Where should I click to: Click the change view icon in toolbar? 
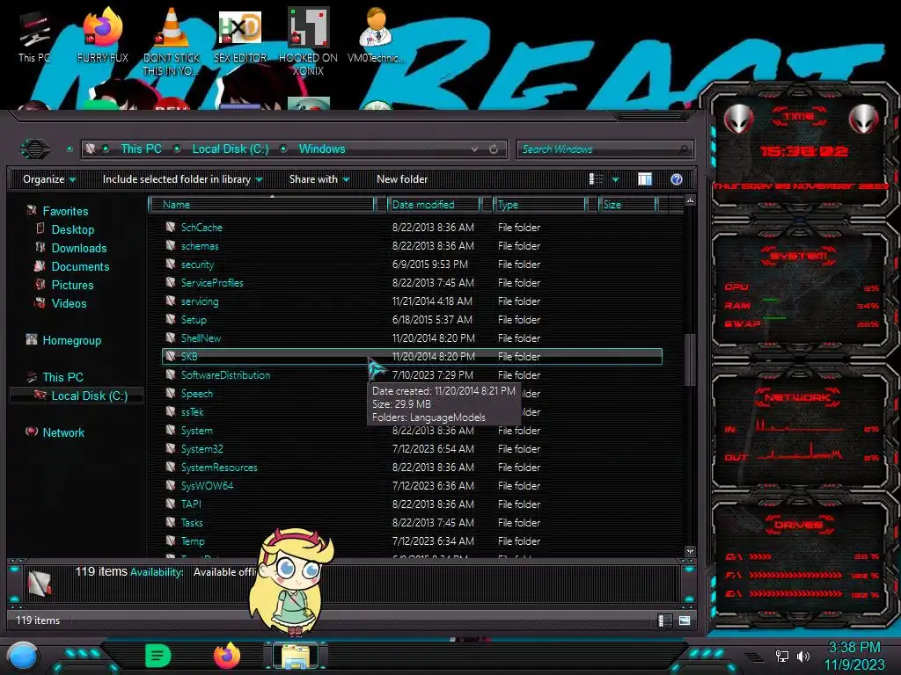pyautogui.click(x=596, y=179)
